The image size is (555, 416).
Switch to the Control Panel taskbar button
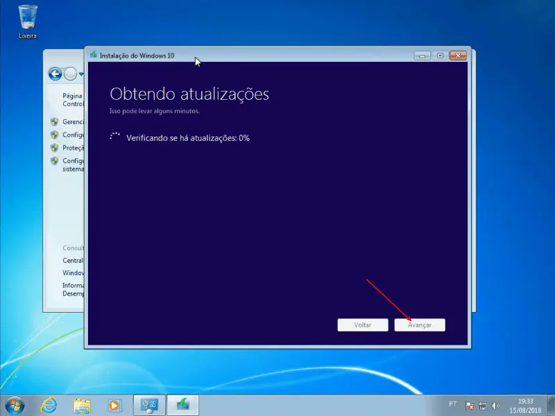click(149, 406)
